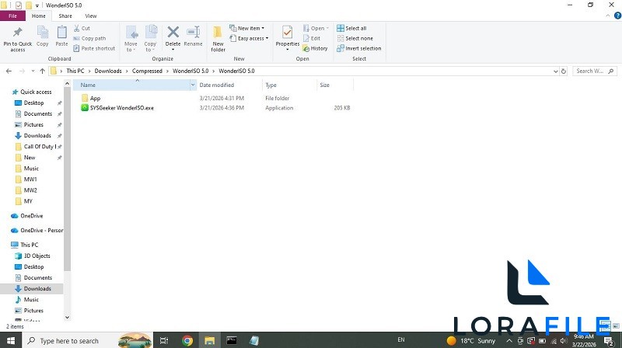This screenshot has height=348, width=622.
Task: Select Paste shortcut option
Action: 94,48
